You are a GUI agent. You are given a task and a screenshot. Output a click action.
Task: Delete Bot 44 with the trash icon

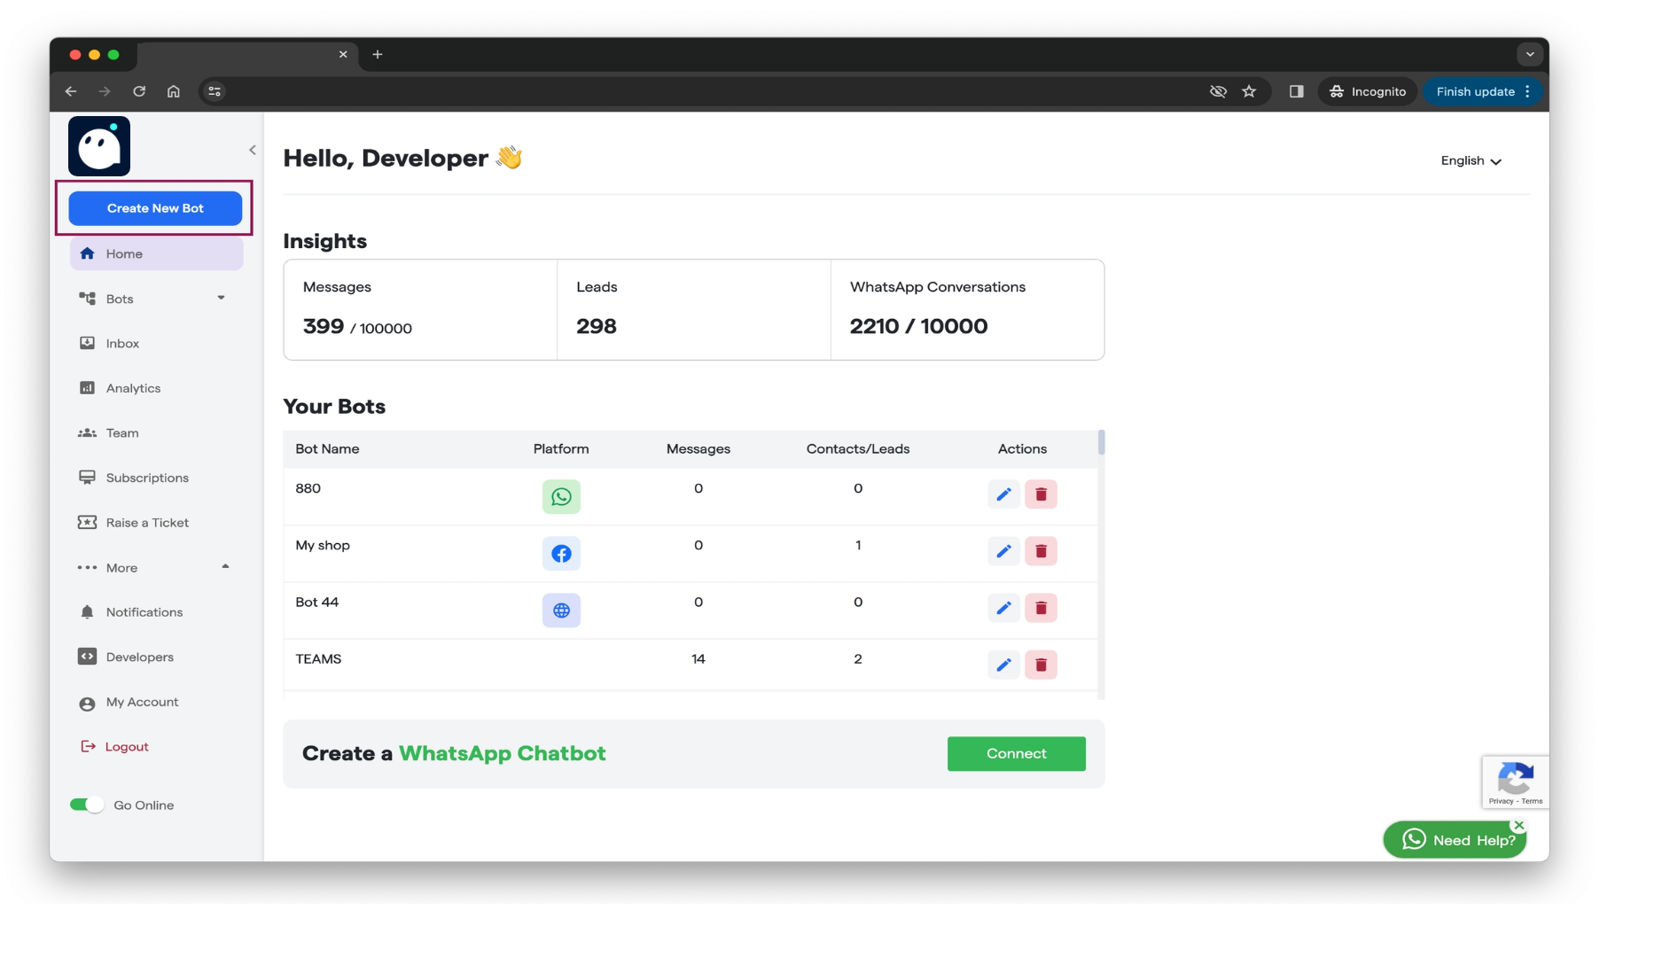[x=1042, y=608]
